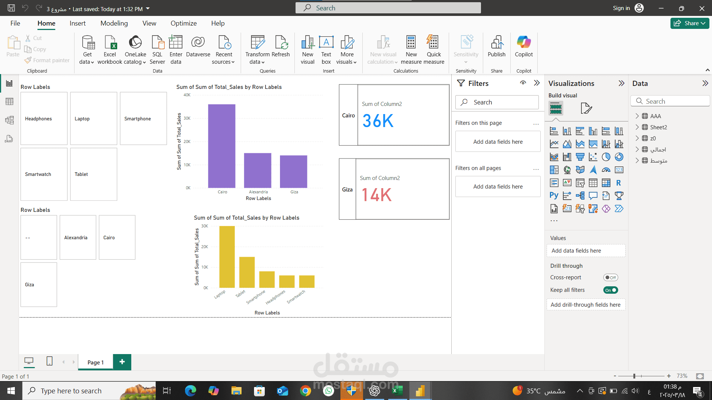Expand the AAA table

click(637, 116)
